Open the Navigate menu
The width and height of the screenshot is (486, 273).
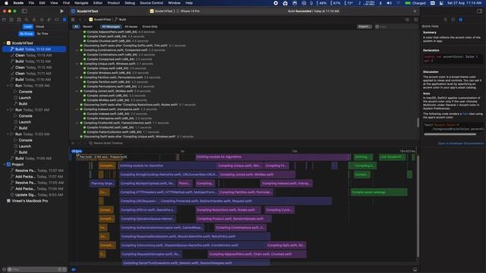81,3
